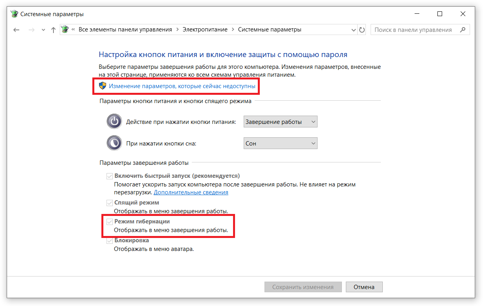Click the power button icon
The width and height of the screenshot is (483, 306).
[114, 122]
